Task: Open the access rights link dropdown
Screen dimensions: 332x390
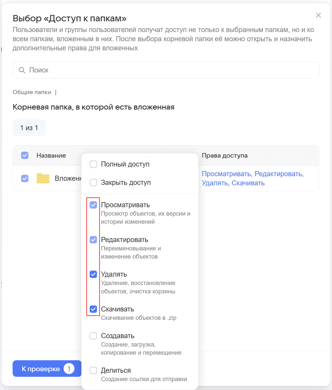Action: pyautogui.click(x=252, y=178)
